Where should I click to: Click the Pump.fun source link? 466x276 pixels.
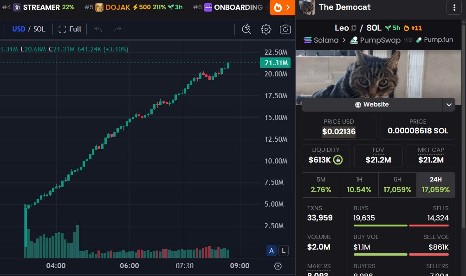tap(434, 40)
